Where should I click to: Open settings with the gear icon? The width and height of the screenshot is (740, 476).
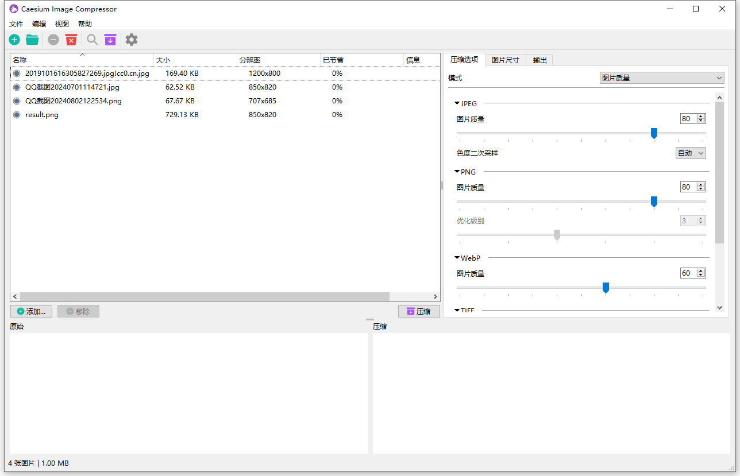click(132, 40)
